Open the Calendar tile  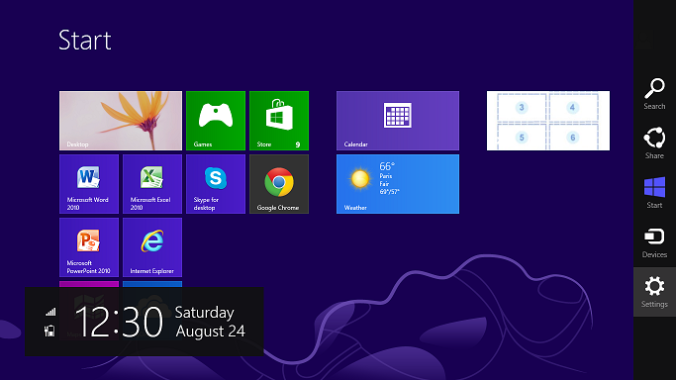pyautogui.click(x=398, y=121)
